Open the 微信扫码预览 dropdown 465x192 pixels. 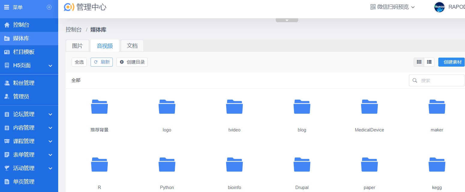(x=392, y=7)
